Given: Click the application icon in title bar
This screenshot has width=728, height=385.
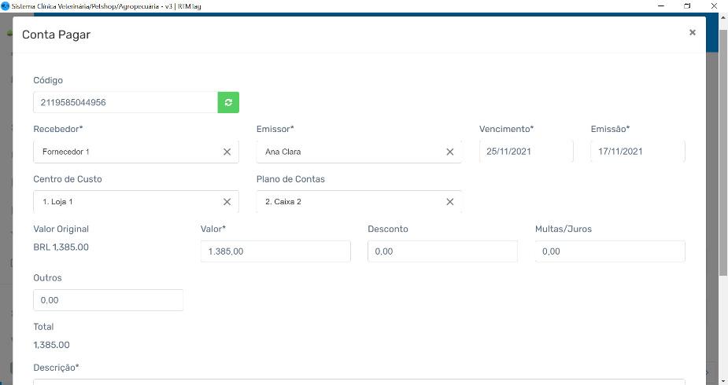Looking at the screenshot, I should click(x=6, y=5).
